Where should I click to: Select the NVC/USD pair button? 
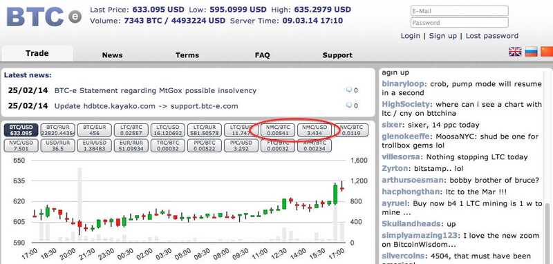(x=21, y=145)
